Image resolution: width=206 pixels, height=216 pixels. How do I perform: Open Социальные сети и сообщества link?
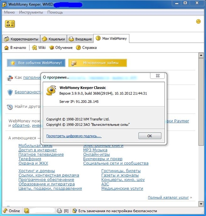coord(116,163)
